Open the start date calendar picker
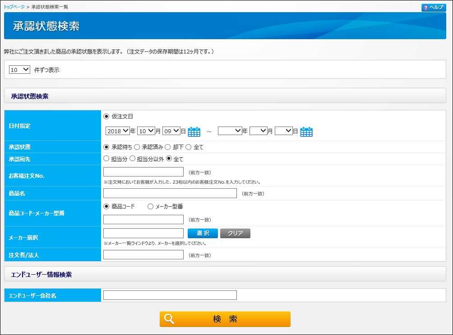Image resolution: width=453 pixels, height=335 pixels. pos(194,131)
